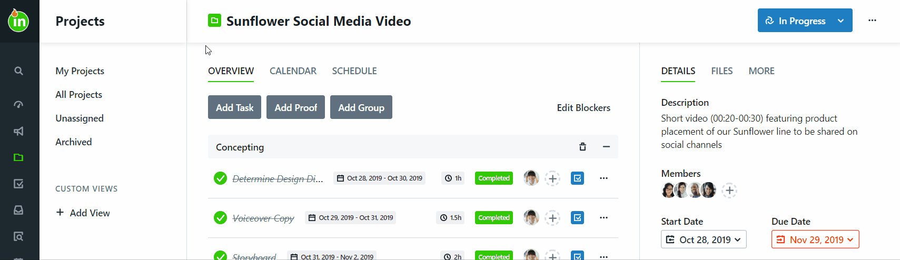This screenshot has height=260, width=900.
Task: Open the Voiceover Copy task title
Action: 263,218
